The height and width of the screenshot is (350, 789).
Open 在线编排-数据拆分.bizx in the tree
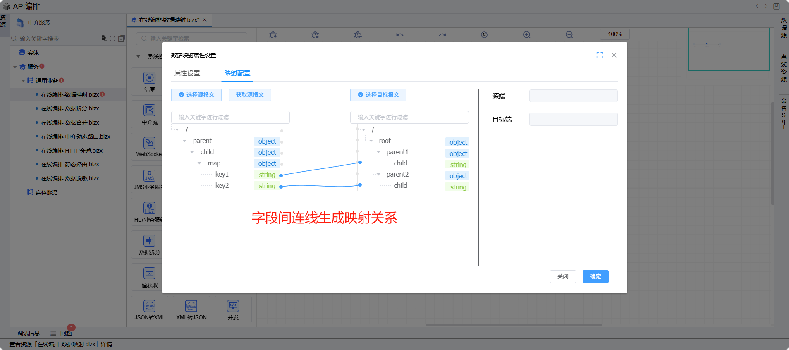coord(70,108)
